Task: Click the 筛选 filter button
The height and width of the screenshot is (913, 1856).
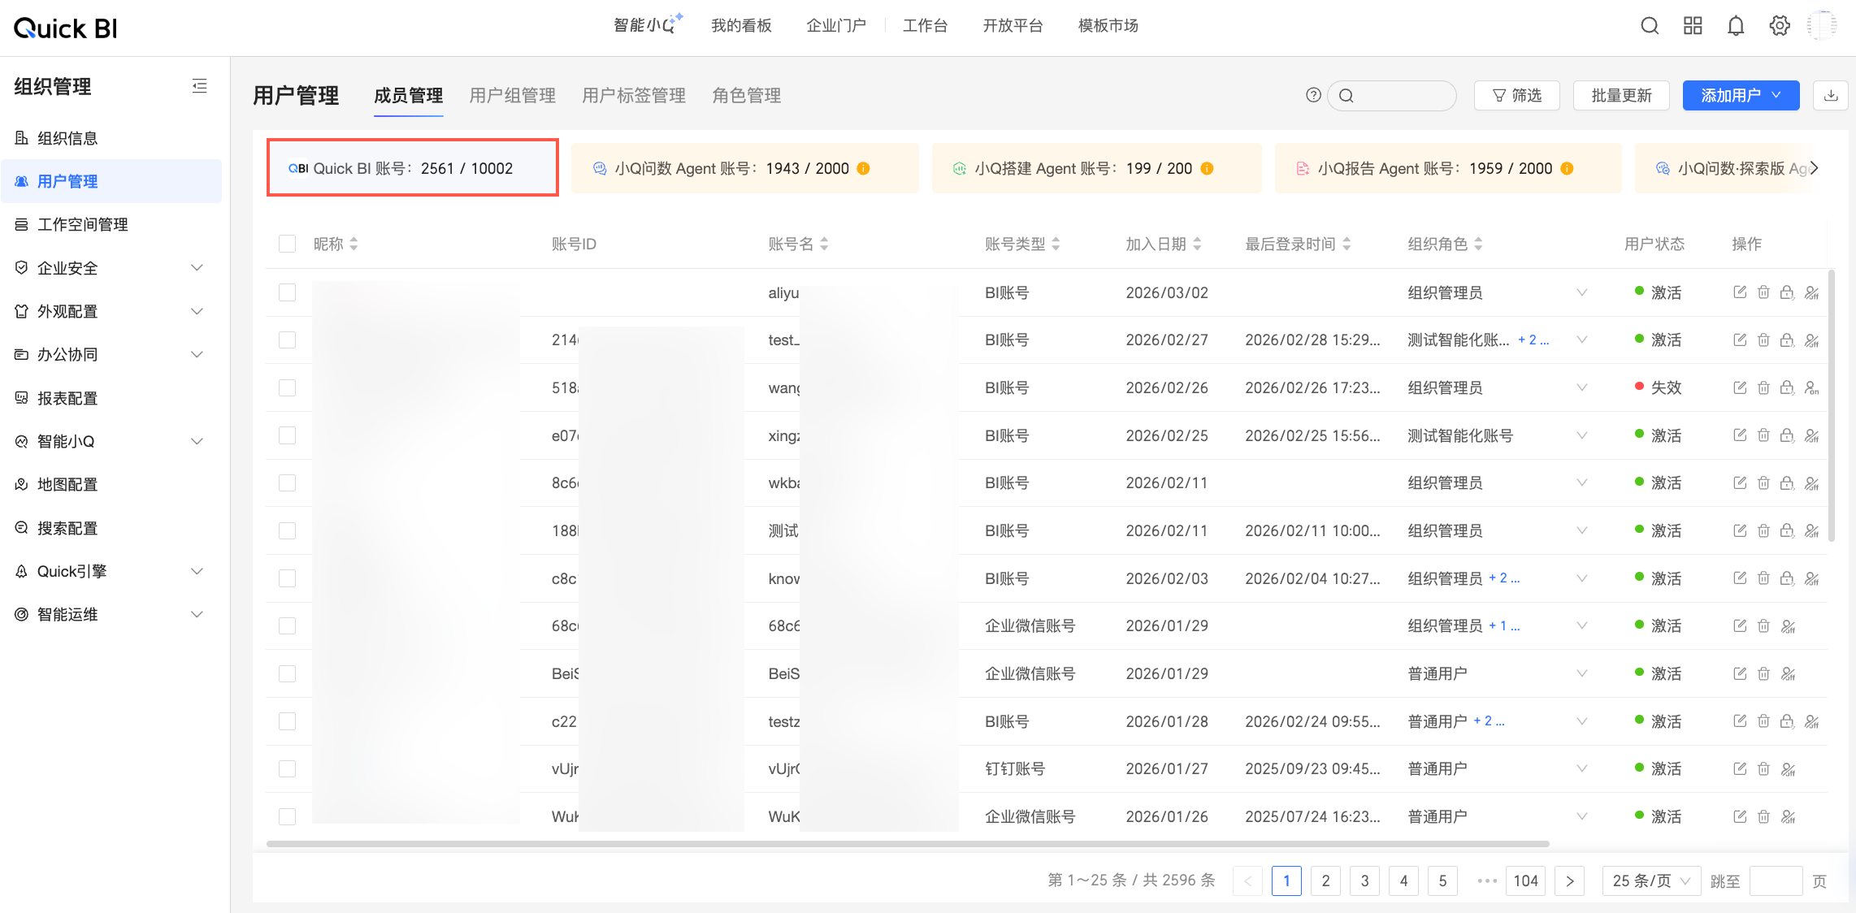Action: 1516,95
